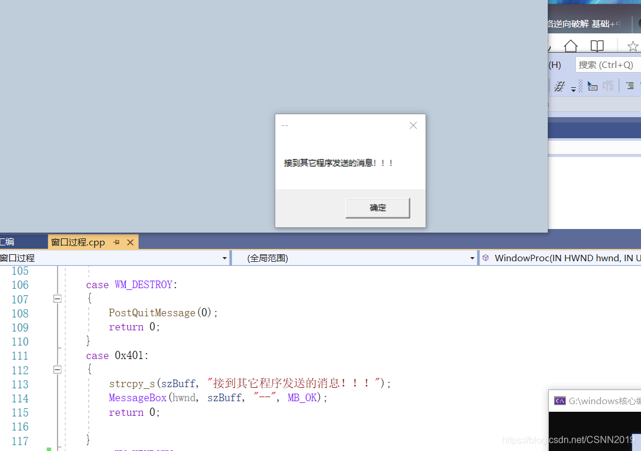
Task: Click the purple method cube icon beside WindowProc
Action: coord(485,258)
